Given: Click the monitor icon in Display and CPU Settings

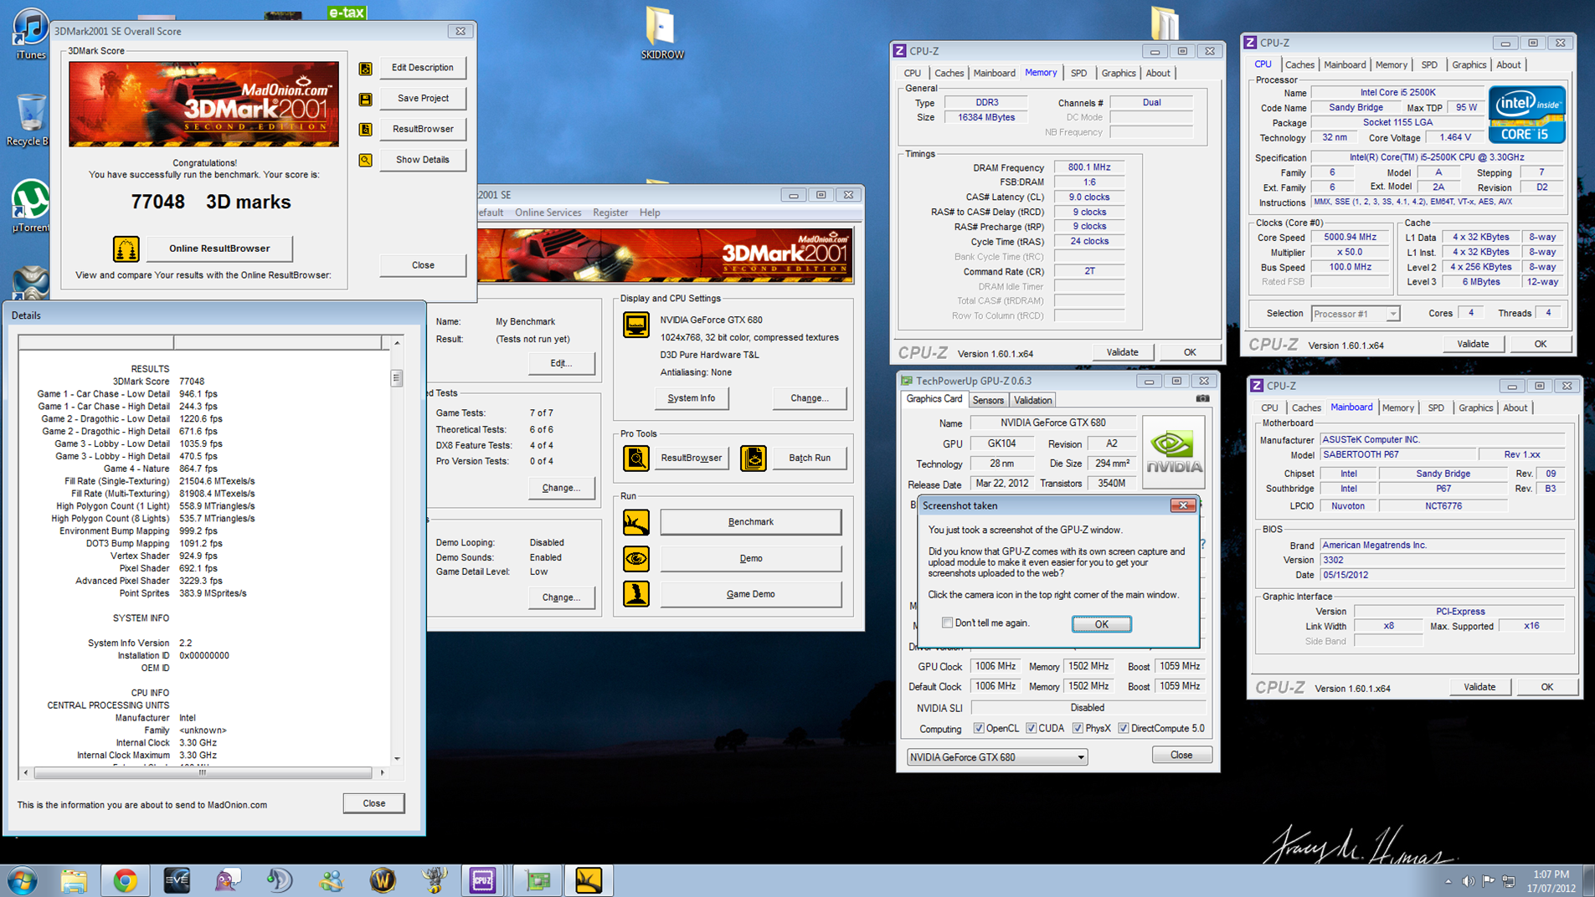Looking at the screenshot, I should [x=635, y=325].
